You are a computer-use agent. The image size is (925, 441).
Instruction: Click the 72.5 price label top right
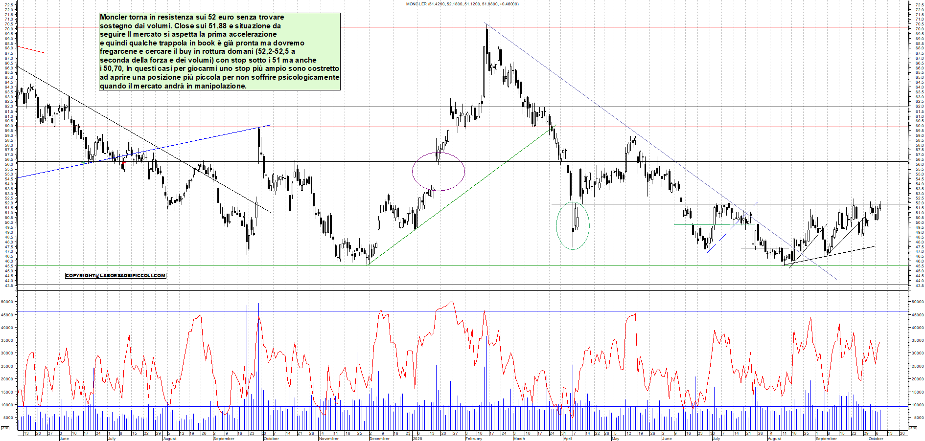(x=919, y=5)
